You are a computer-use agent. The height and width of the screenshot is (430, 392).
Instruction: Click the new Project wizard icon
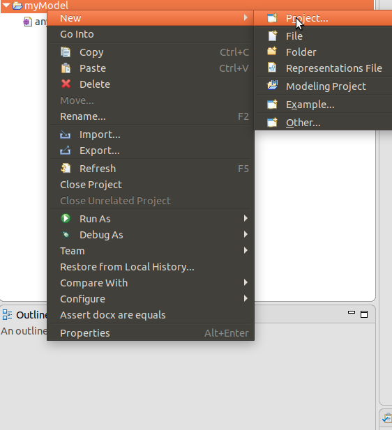coord(272,18)
